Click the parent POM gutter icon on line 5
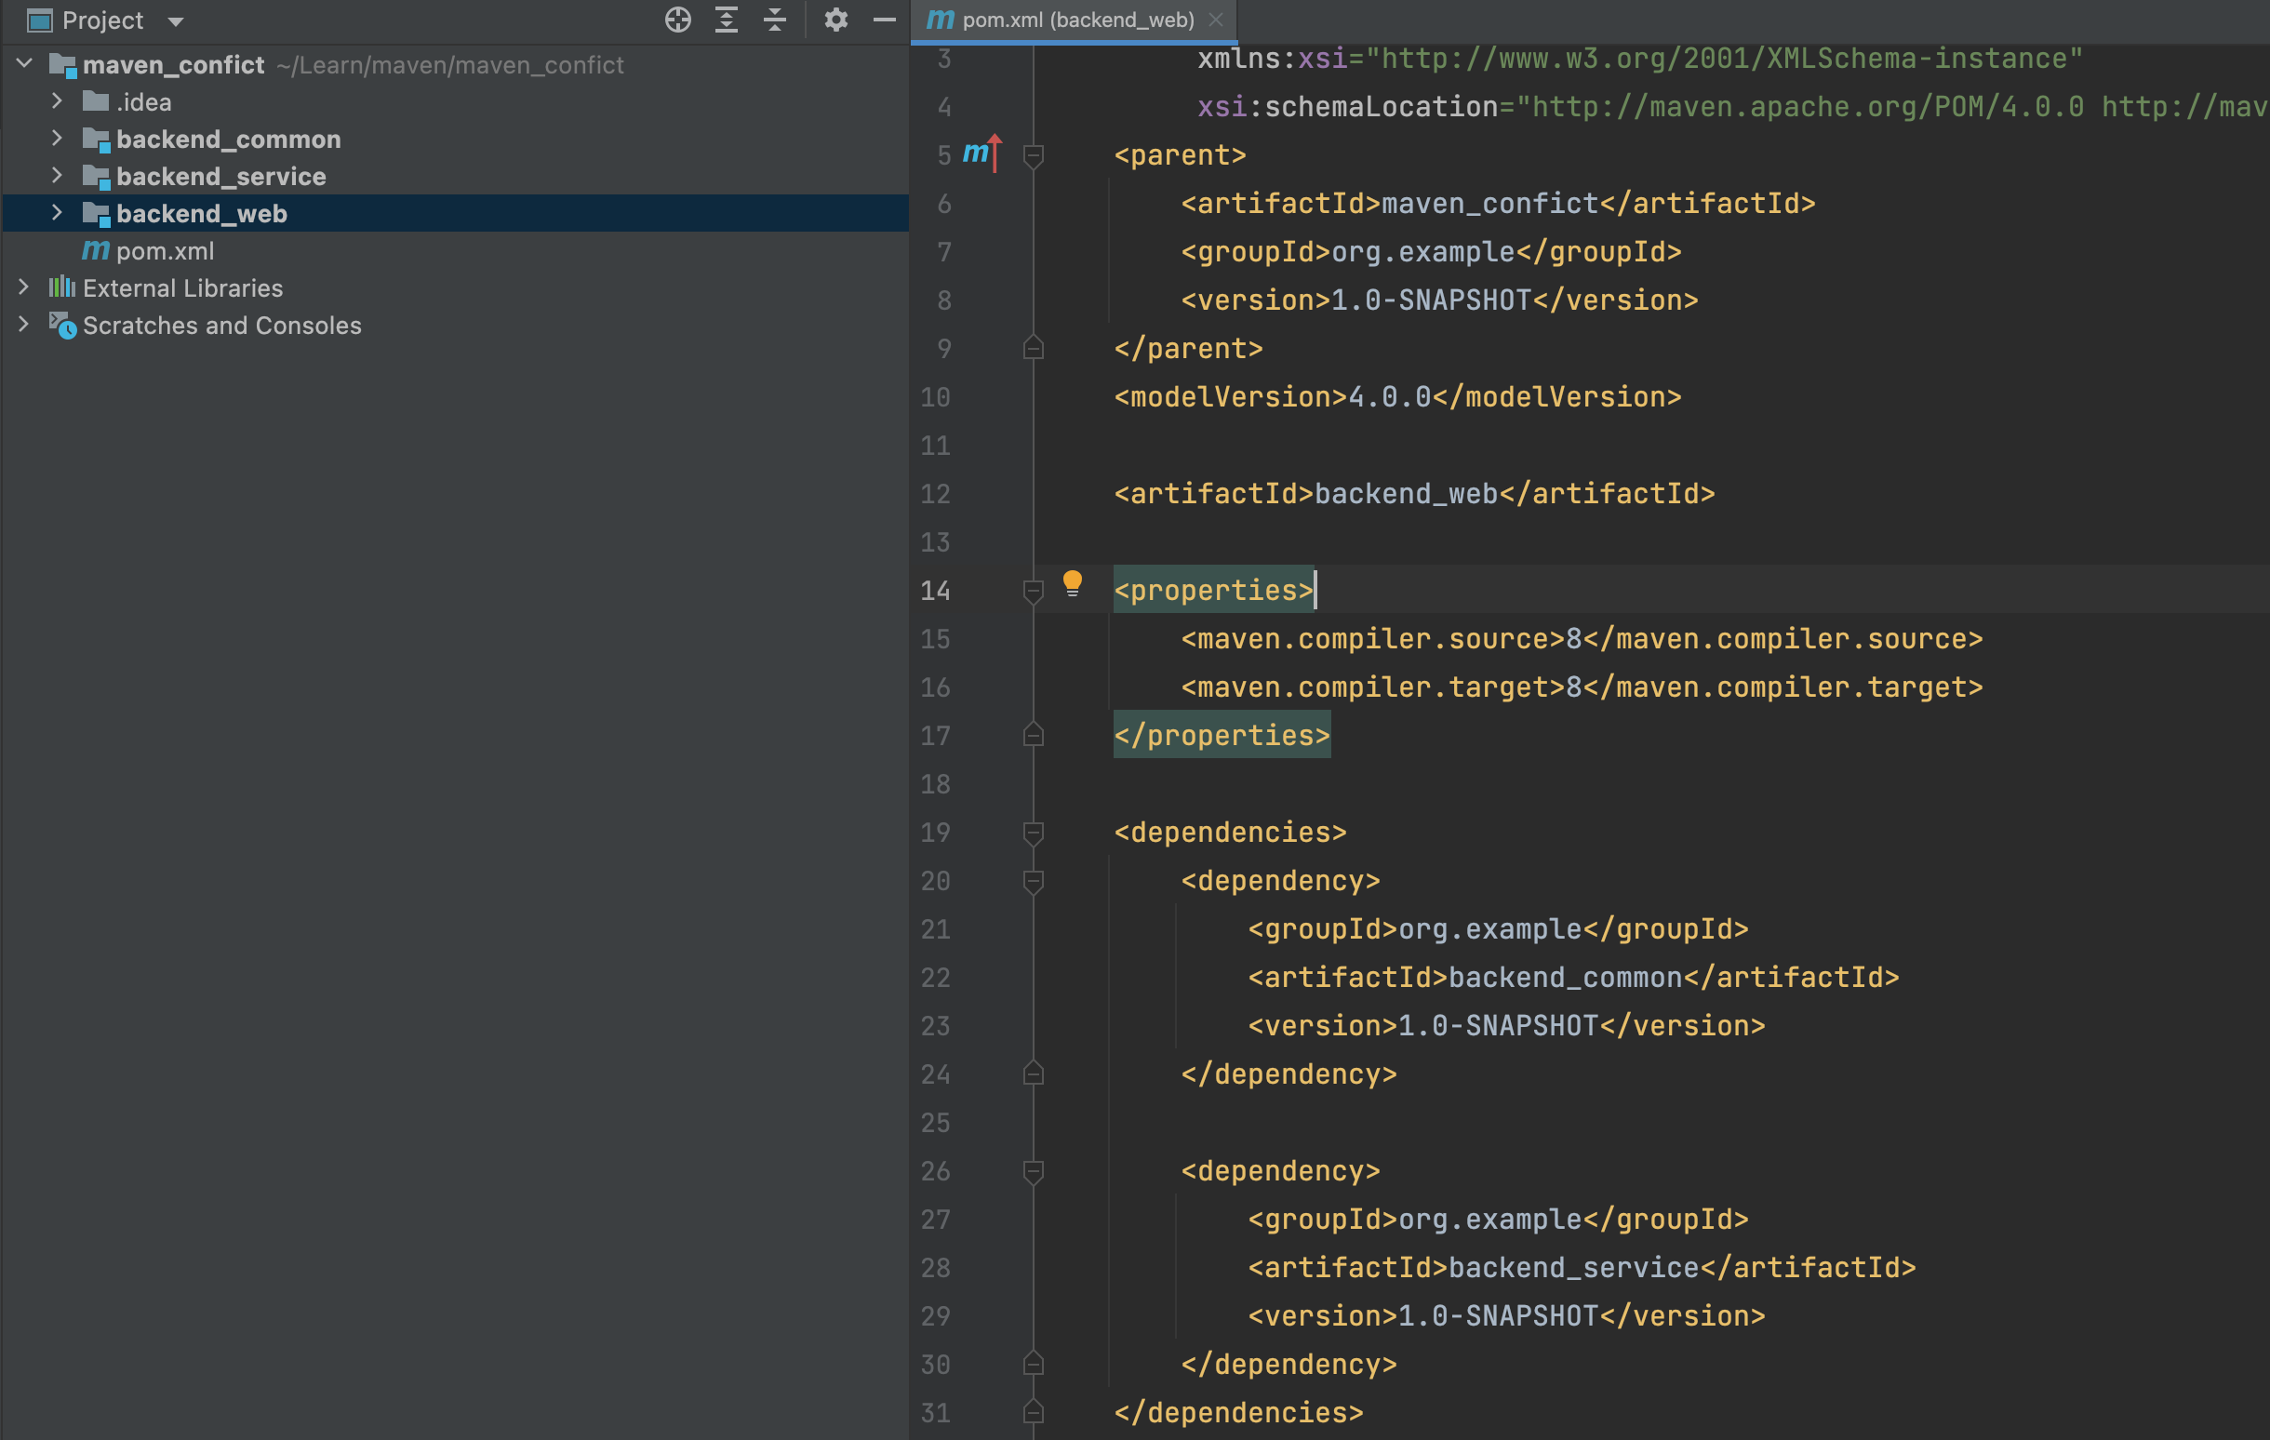2270x1440 pixels. (982, 152)
